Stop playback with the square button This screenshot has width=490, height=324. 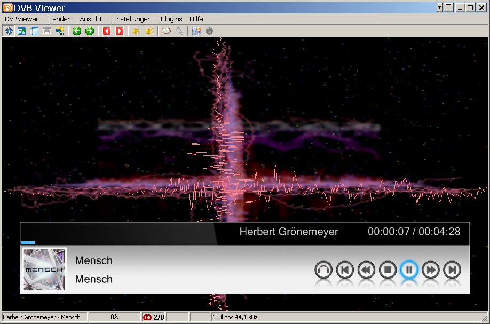coord(388,270)
